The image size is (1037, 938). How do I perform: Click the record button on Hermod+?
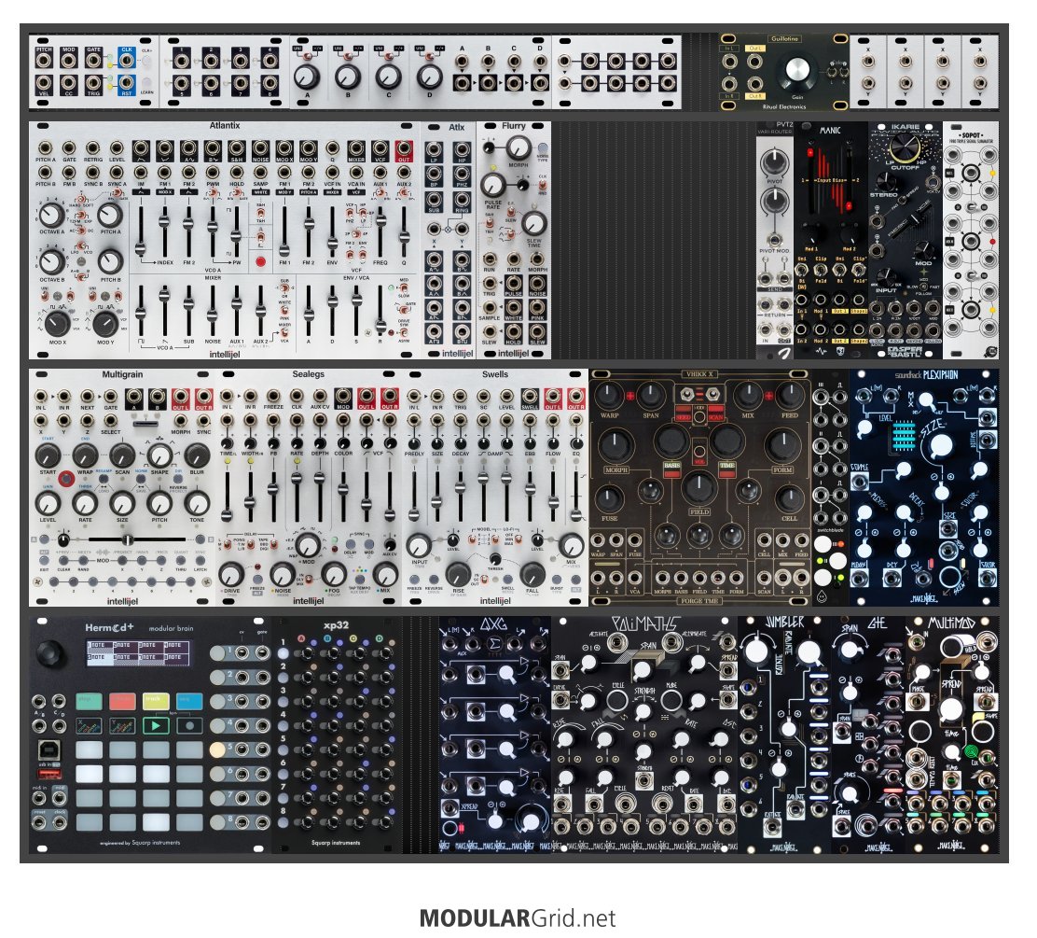[x=189, y=725]
